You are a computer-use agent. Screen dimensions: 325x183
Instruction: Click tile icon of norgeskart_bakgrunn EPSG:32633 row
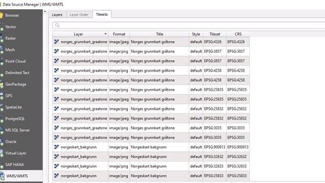(x=56, y=166)
